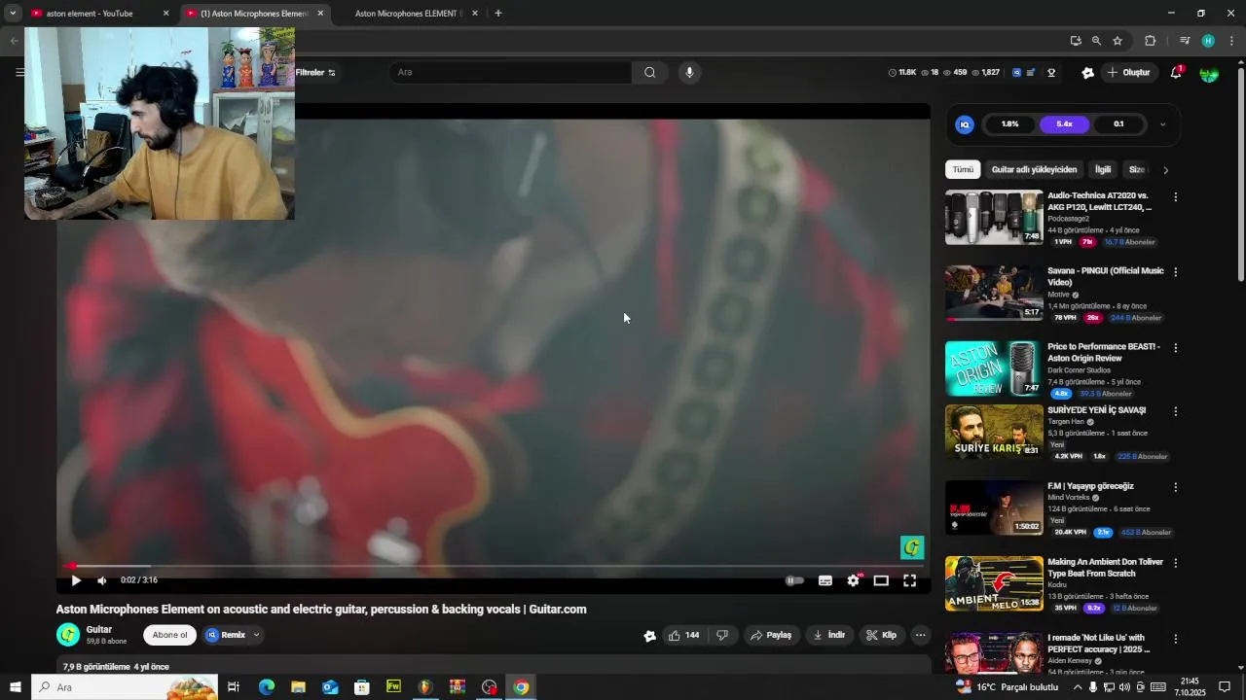Click the vidIQ logo icon in header stats

pos(1016,72)
